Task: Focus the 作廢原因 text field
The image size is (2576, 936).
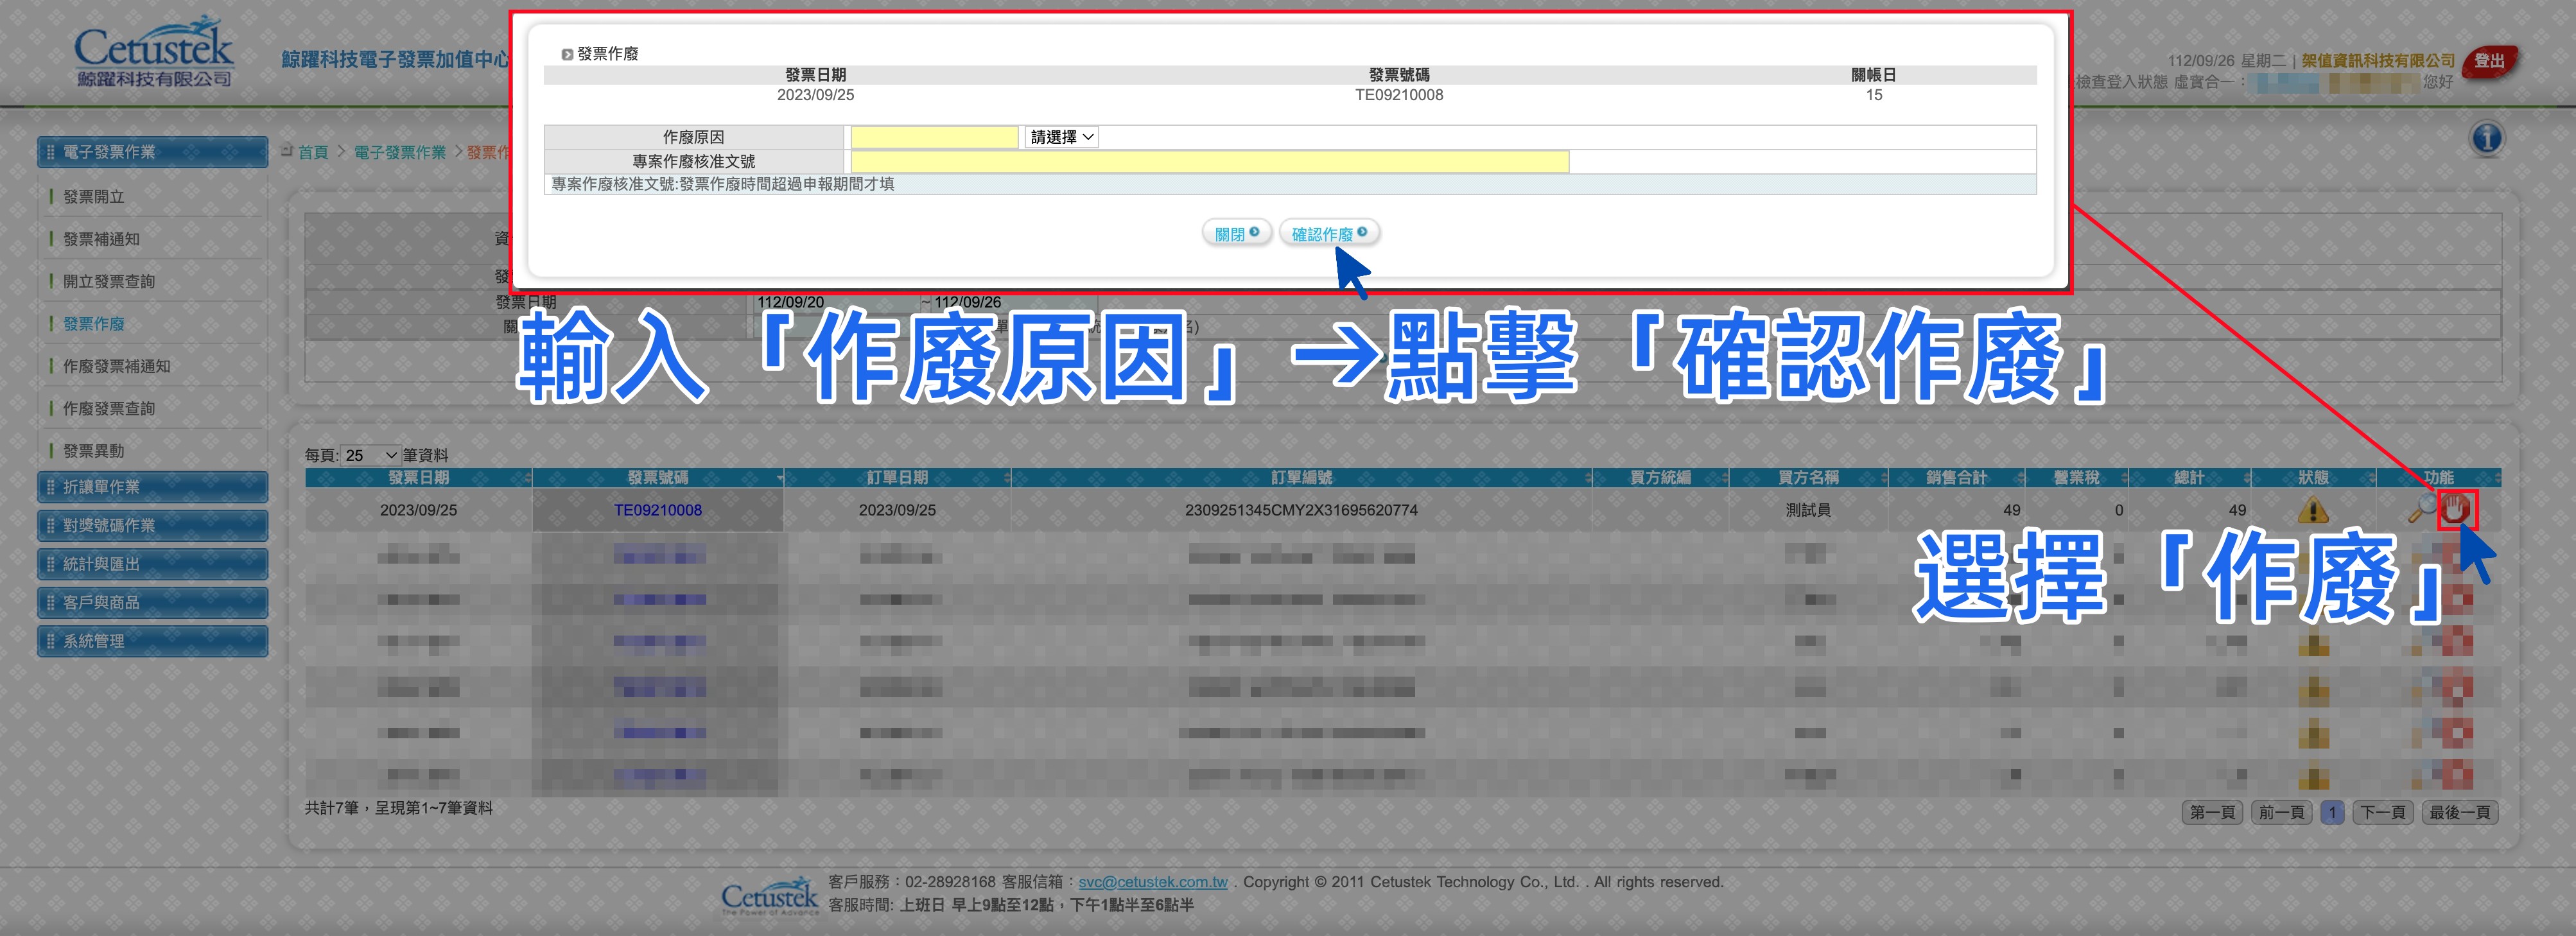Action: (x=934, y=137)
